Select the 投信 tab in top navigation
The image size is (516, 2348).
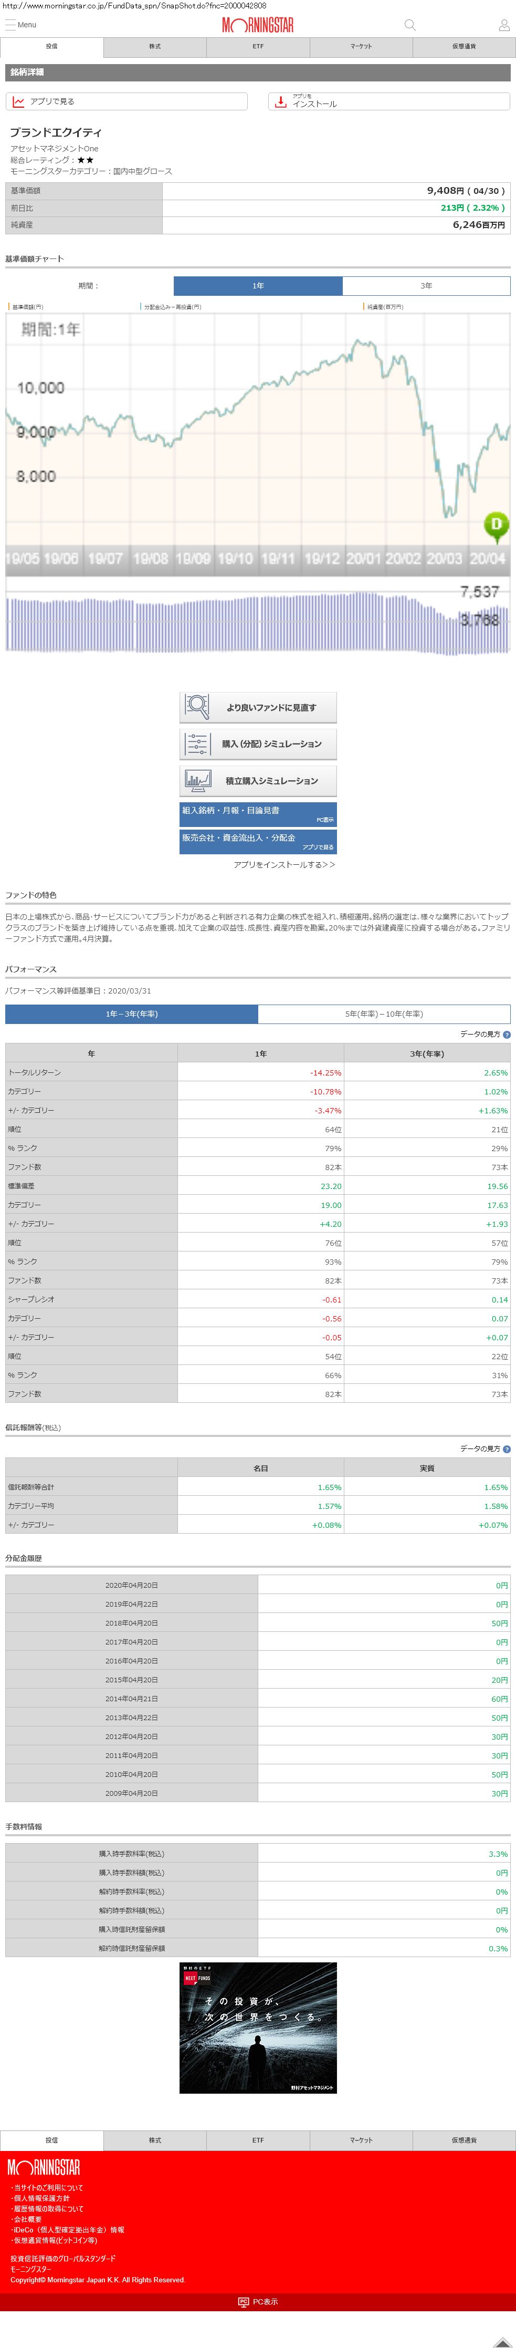click(x=52, y=46)
